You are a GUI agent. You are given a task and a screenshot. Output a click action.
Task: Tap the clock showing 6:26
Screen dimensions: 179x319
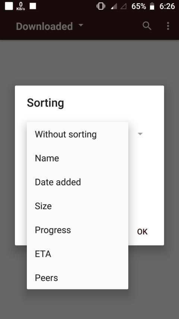pos(167,6)
